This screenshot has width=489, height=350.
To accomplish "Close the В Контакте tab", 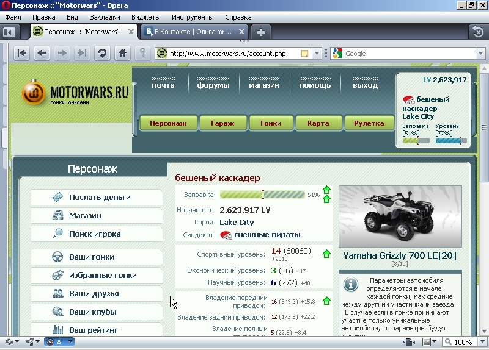I will pyautogui.click(x=241, y=32).
